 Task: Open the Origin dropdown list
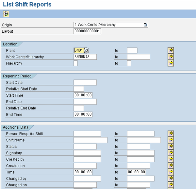(145, 25)
